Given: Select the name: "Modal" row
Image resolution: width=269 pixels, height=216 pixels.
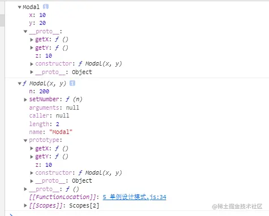Looking at the screenshot, I should point(51,132).
